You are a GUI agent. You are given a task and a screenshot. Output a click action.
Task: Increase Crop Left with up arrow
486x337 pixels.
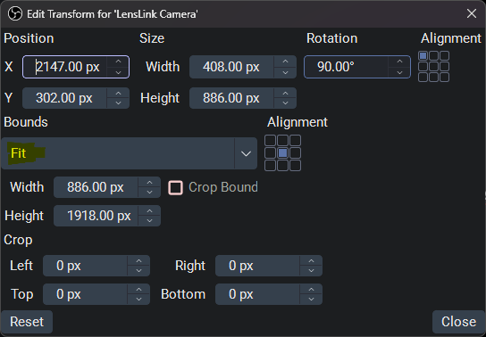(x=138, y=260)
